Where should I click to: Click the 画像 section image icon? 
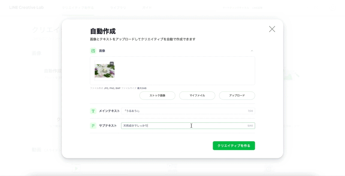click(x=93, y=51)
